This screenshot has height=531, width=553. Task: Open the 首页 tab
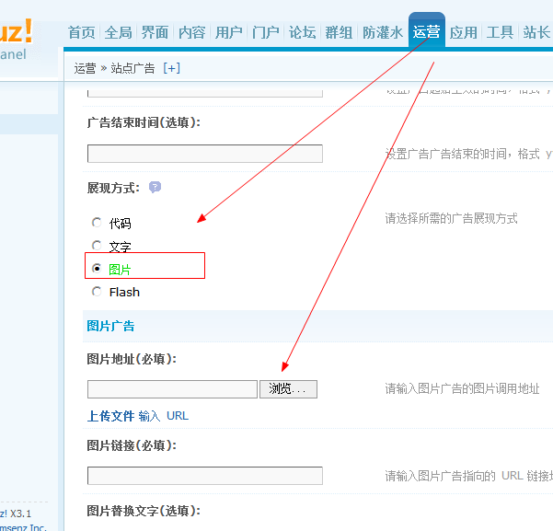click(x=82, y=33)
